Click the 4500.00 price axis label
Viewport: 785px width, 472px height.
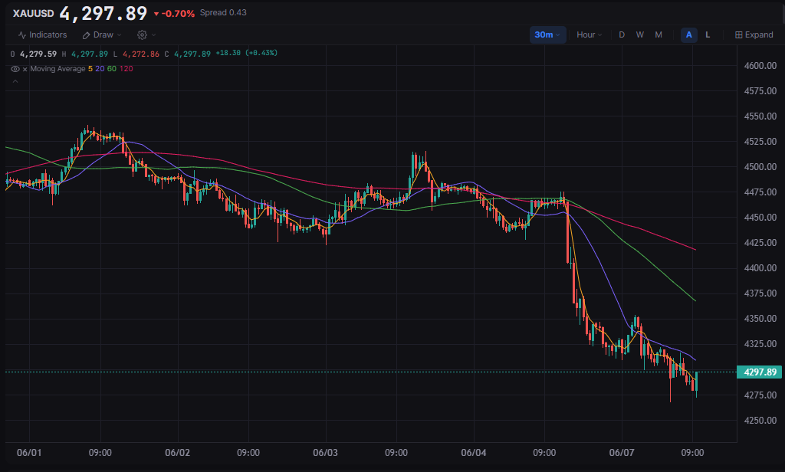pyautogui.click(x=760, y=167)
